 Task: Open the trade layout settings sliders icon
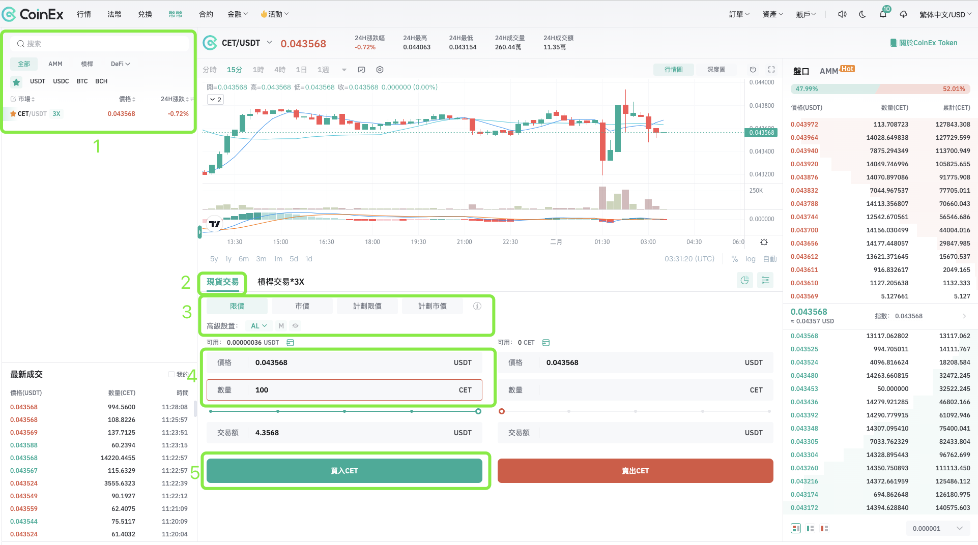pyautogui.click(x=765, y=280)
